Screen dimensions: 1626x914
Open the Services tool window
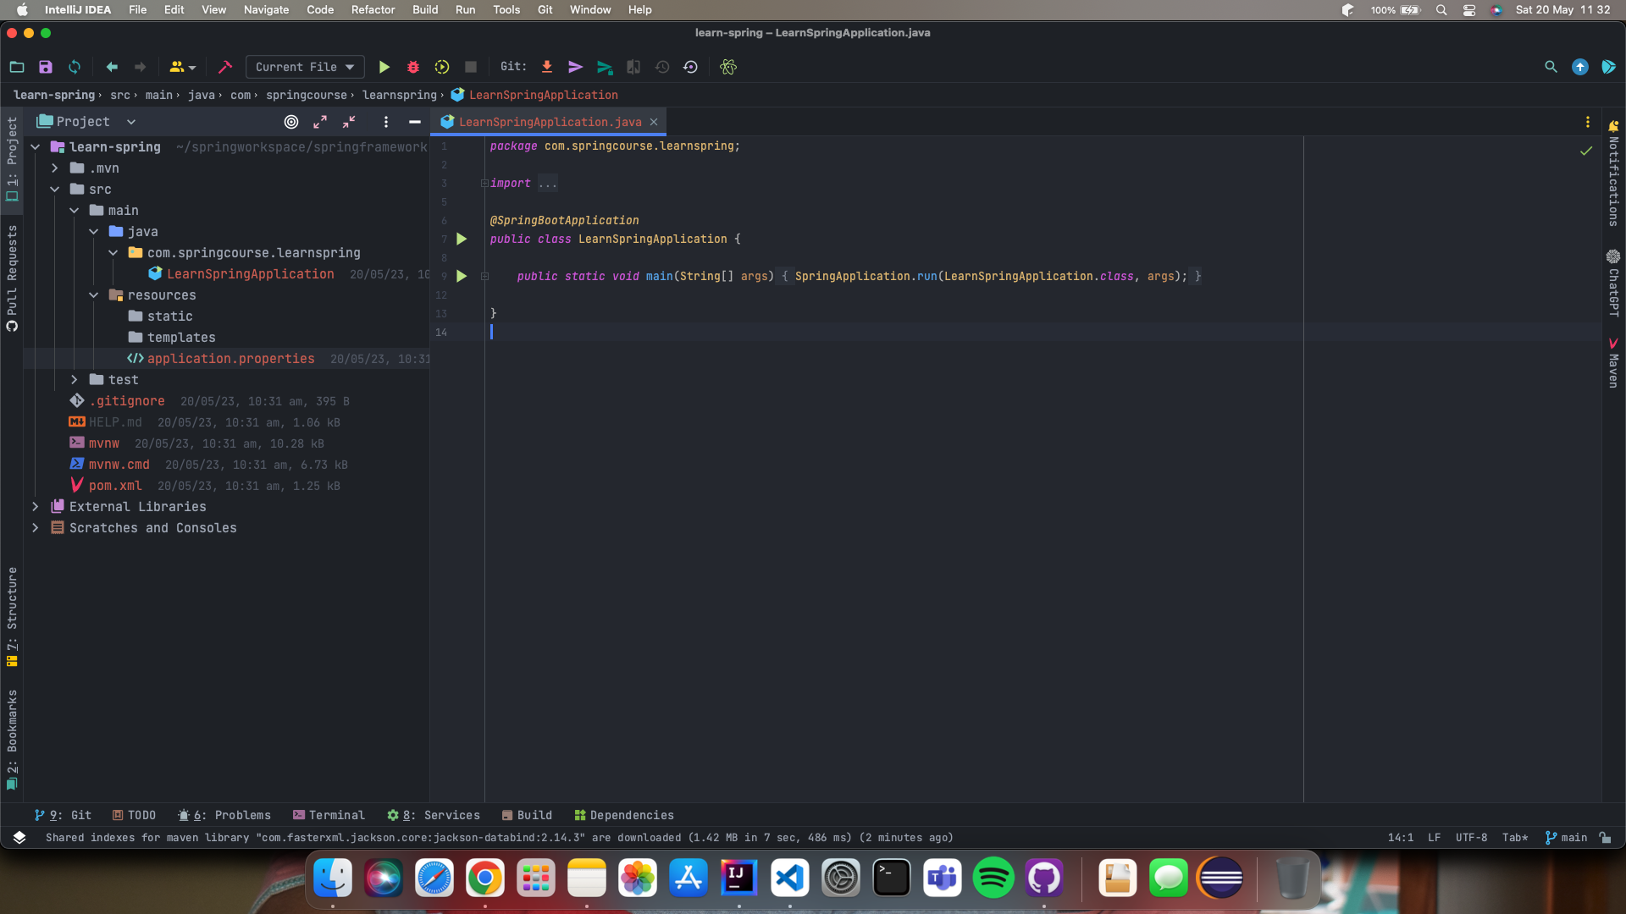[x=434, y=815]
